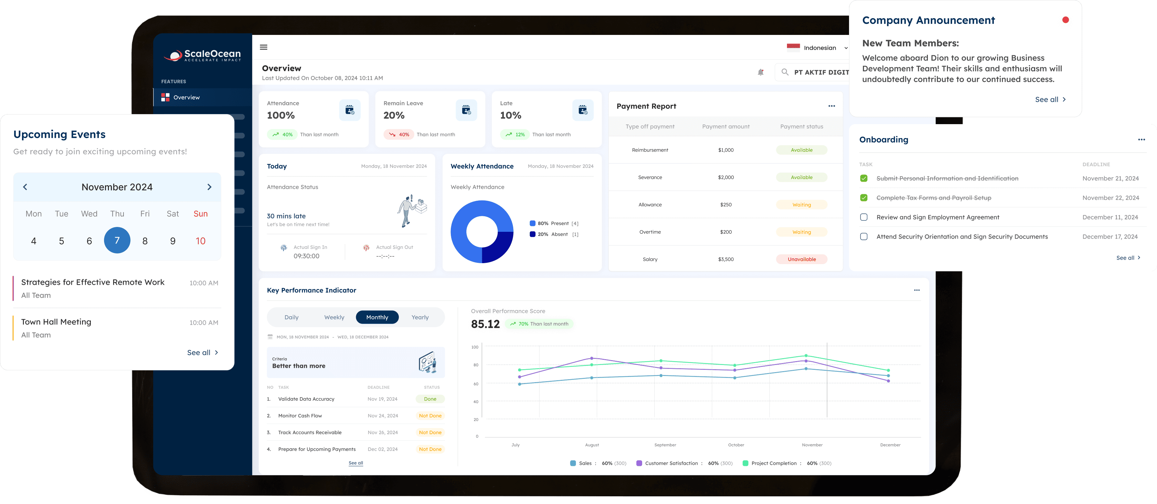Open Onboarding three-dot options menu
Image resolution: width=1157 pixels, height=504 pixels.
pyautogui.click(x=1141, y=140)
